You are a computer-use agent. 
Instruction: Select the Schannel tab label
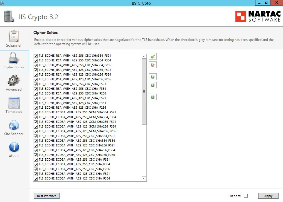(x=14, y=45)
